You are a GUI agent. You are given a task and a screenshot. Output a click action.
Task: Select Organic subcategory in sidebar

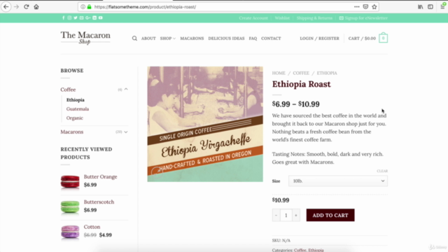(75, 118)
